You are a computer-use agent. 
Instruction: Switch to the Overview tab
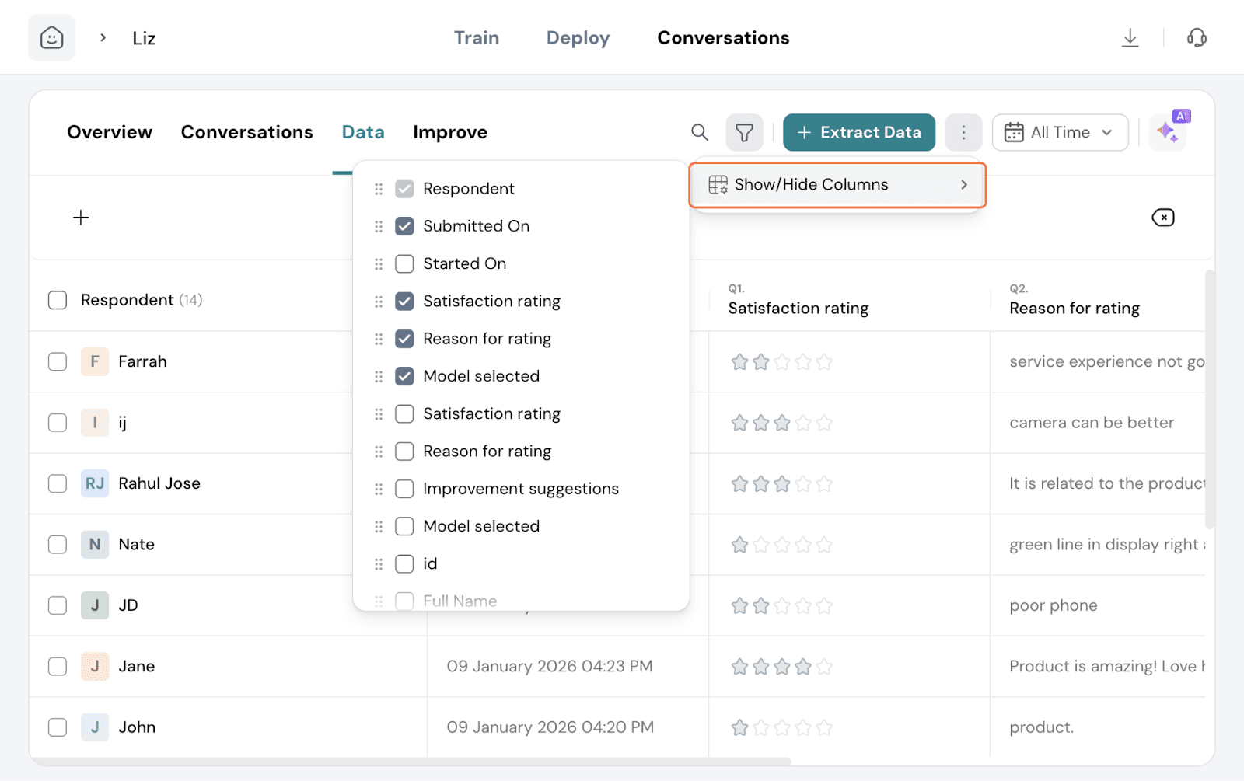110,132
